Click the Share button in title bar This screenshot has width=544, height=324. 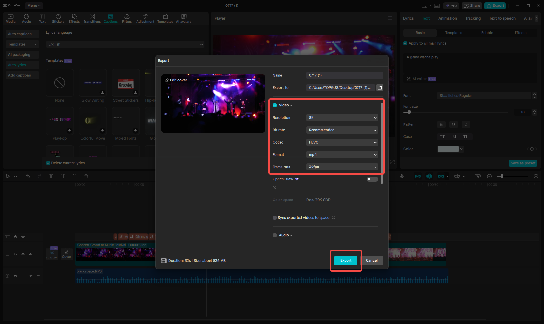[472, 6]
